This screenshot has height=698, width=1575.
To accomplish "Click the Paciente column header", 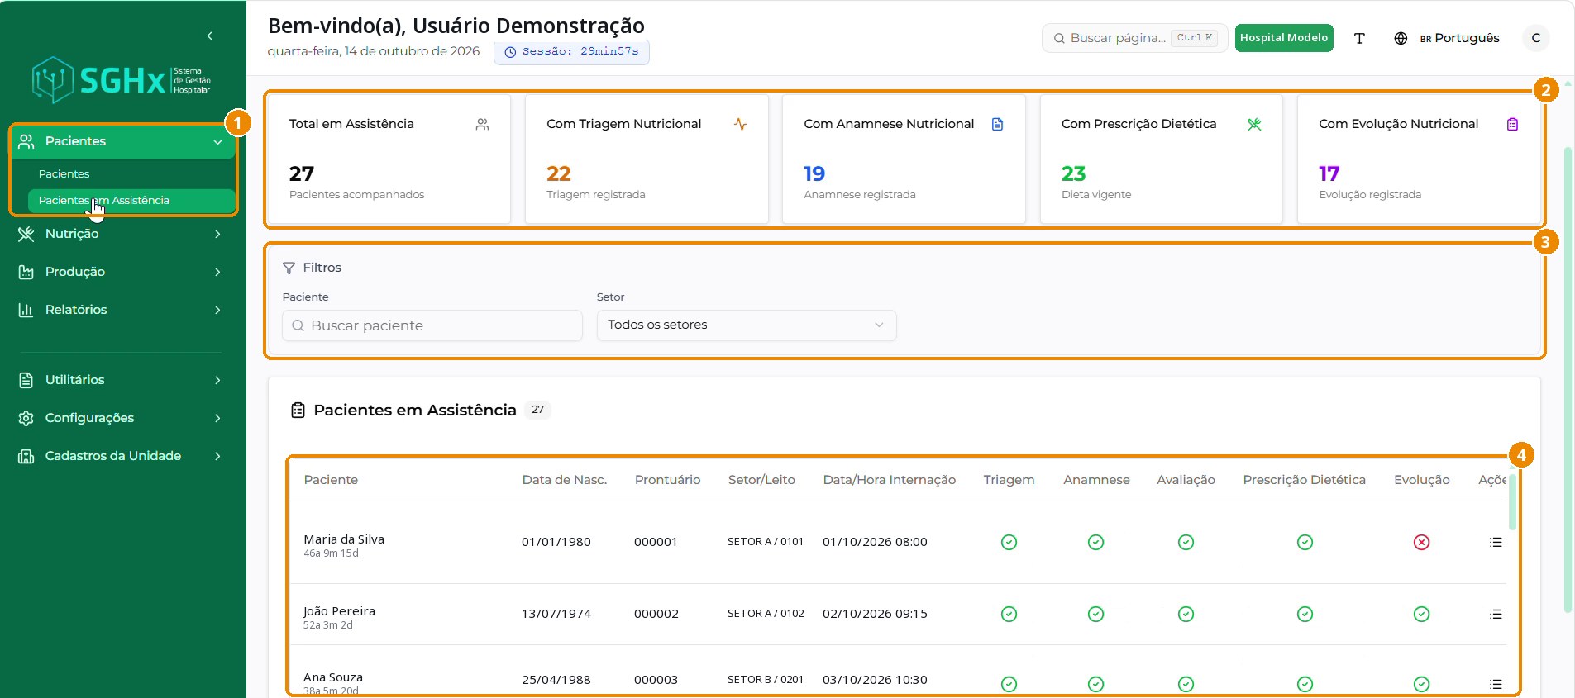I will [x=331, y=480].
